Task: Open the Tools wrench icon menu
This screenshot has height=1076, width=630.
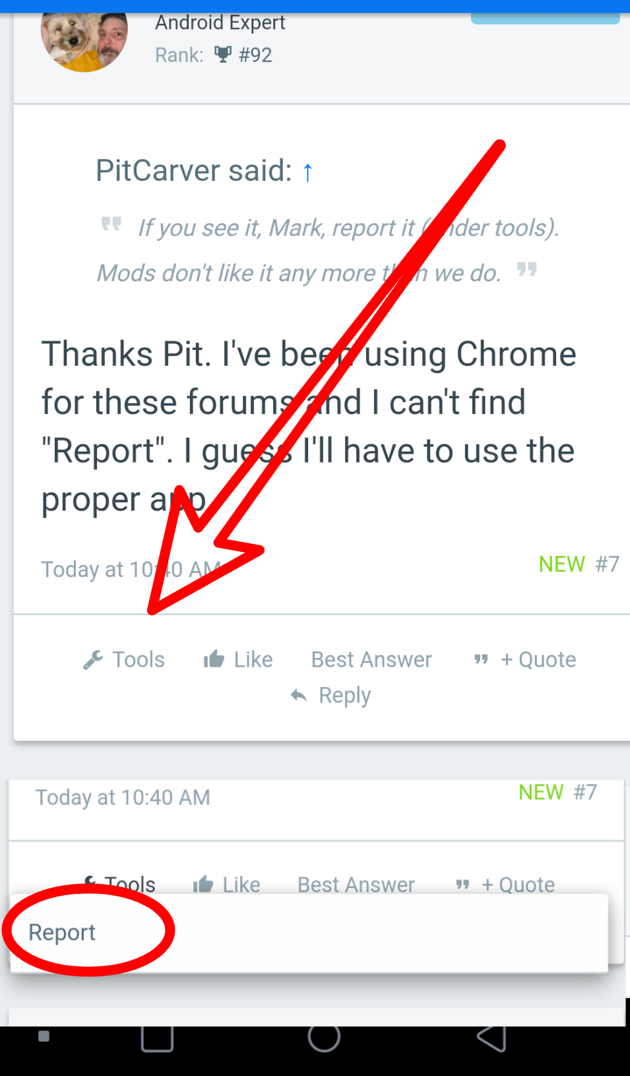Action: 93,659
